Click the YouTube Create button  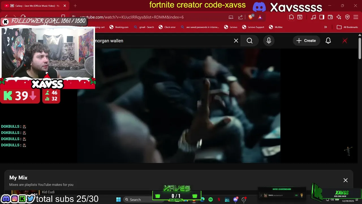[x=306, y=41]
